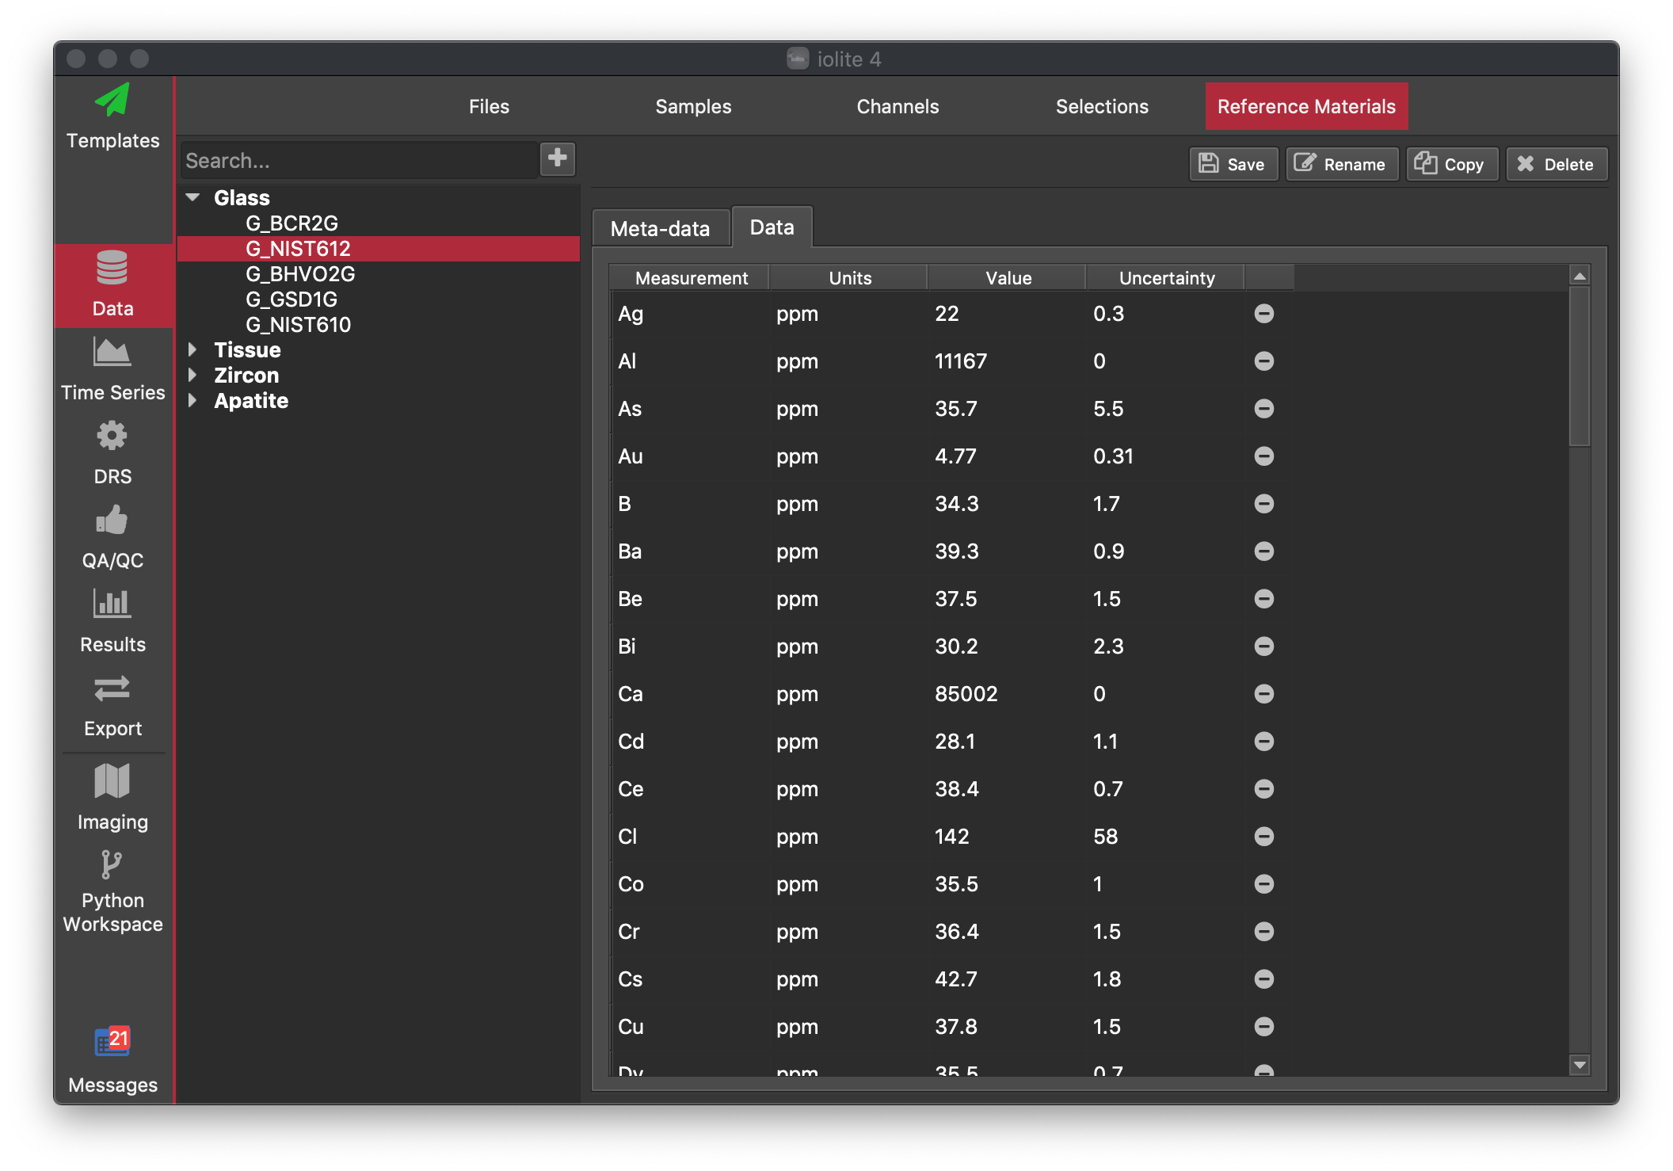Click the Save button for reference material
This screenshot has height=1171, width=1673.
pos(1229,162)
